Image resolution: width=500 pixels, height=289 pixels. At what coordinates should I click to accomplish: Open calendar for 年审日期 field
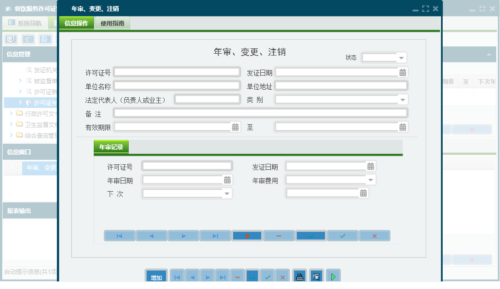(x=227, y=180)
